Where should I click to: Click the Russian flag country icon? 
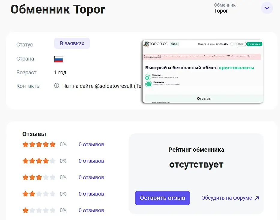pos(58,59)
